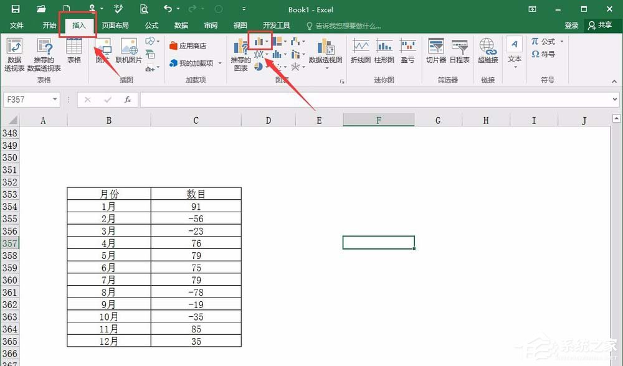Open the column chart dropdown arrow
The width and height of the screenshot is (623, 366).
coord(268,42)
